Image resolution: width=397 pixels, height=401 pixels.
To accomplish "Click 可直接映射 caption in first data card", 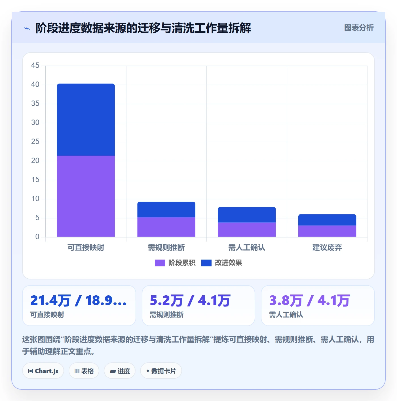I will (47, 315).
